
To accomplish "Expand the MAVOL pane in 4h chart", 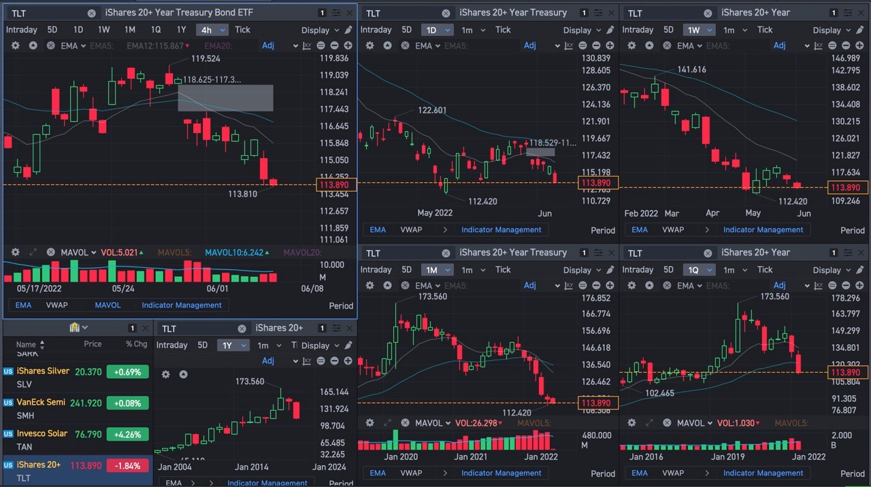I will [33, 252].
